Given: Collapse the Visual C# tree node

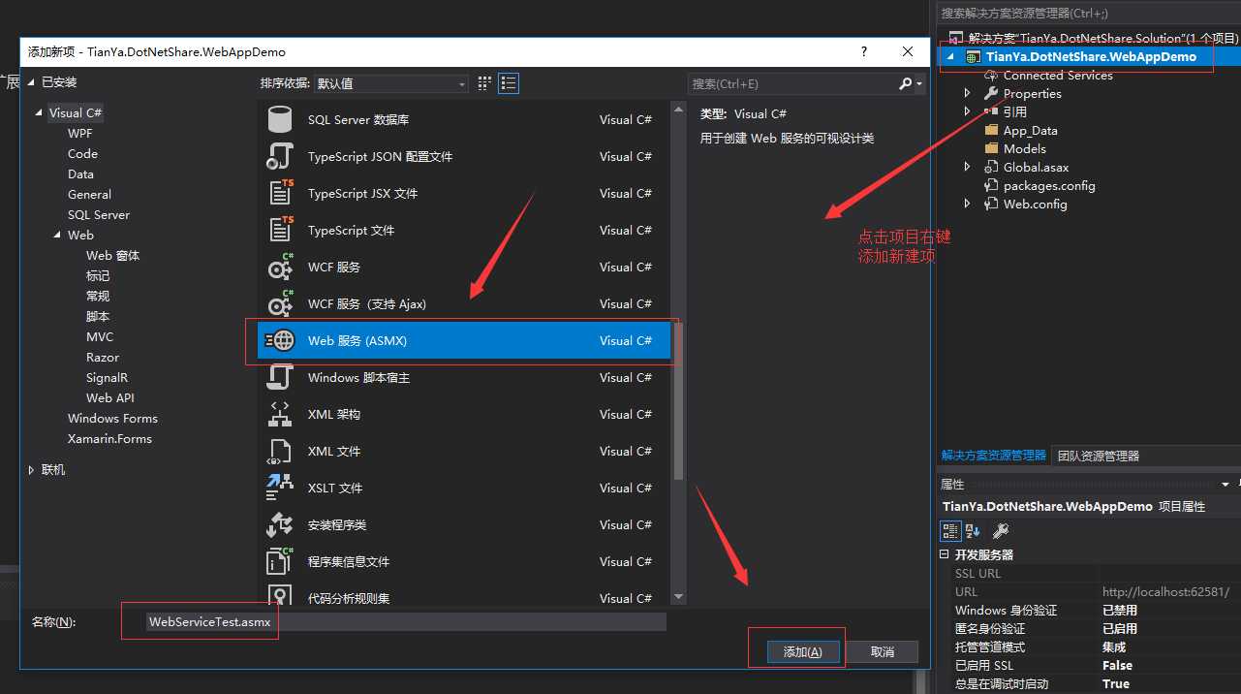Looking at the screenshot, I should click(41, 113).
